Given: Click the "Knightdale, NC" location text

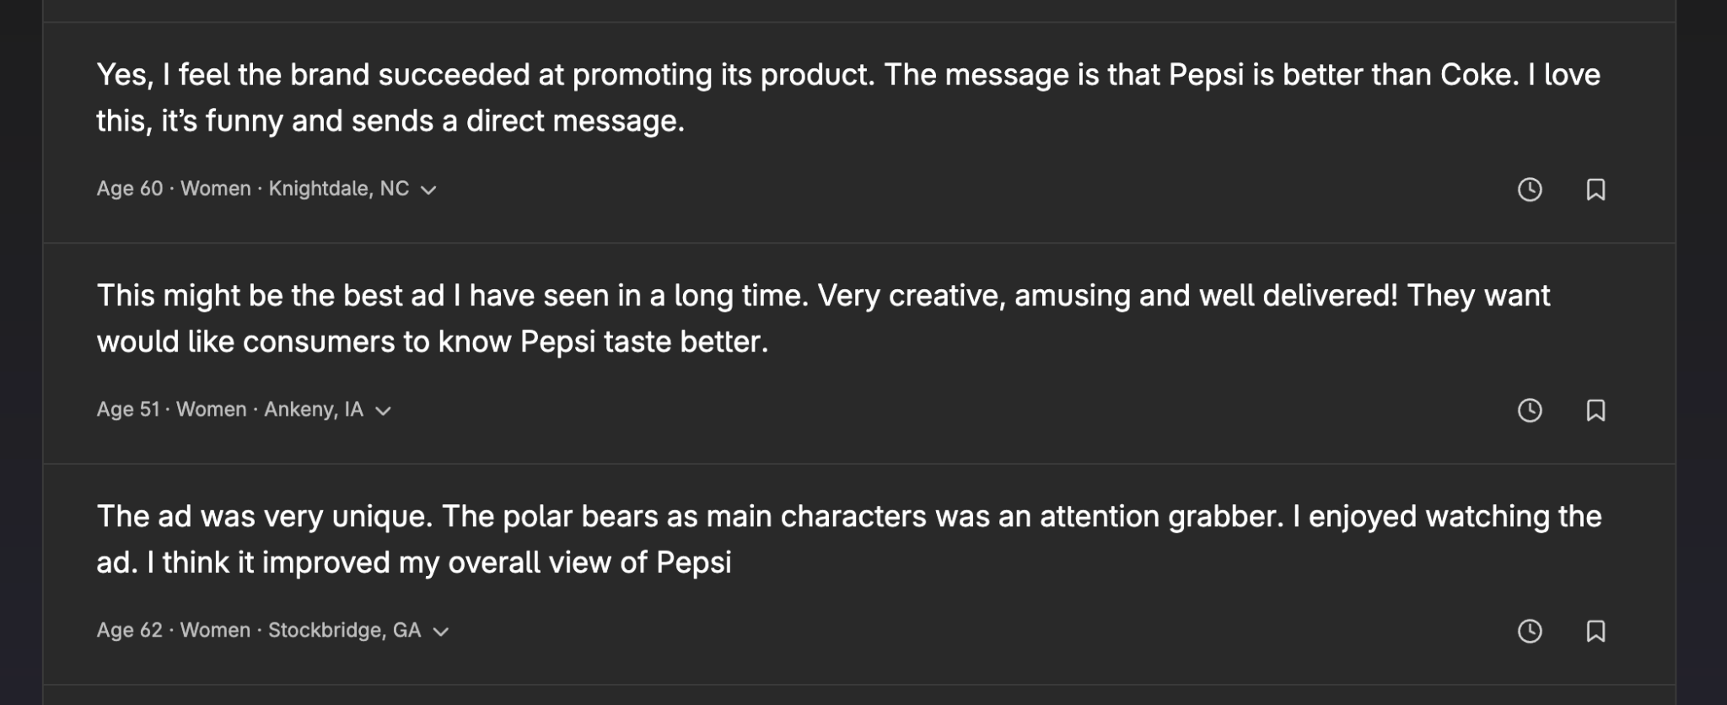Looking at the screenshot, I should click(x=339, y=189).
